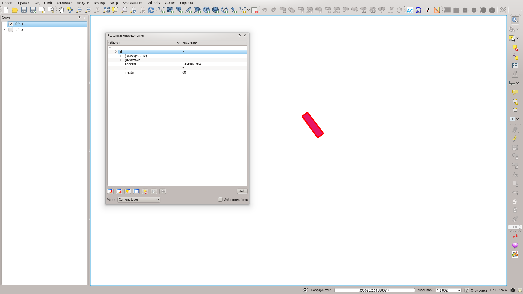This screenshot has height=294, width=523.
Task: Click the Pan Map hand tool
Action: coord(61,10)
